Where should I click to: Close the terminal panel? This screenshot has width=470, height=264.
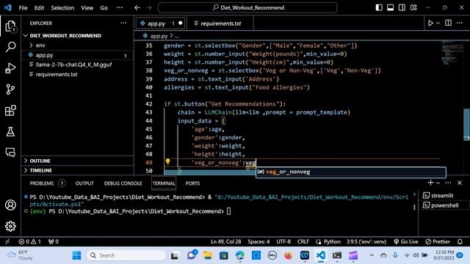point(460,183)
